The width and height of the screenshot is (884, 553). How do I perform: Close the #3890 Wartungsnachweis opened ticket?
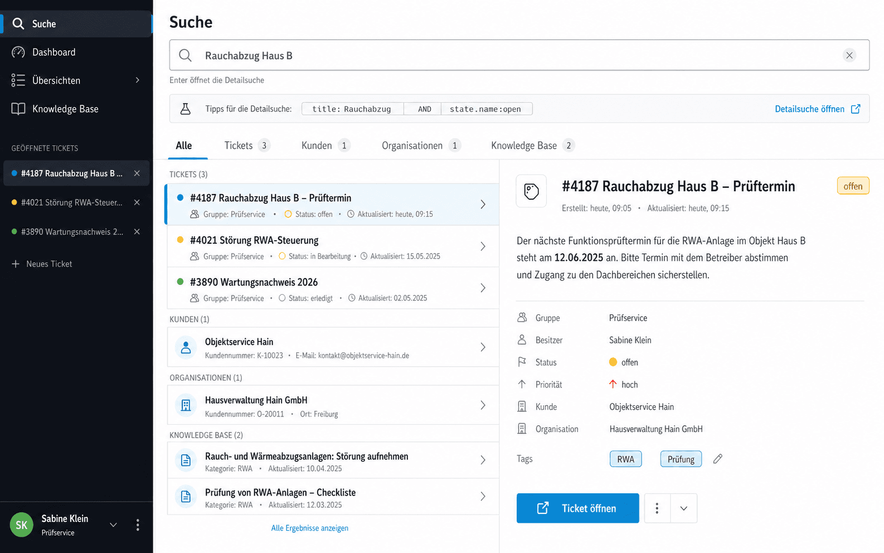[137, 232]
